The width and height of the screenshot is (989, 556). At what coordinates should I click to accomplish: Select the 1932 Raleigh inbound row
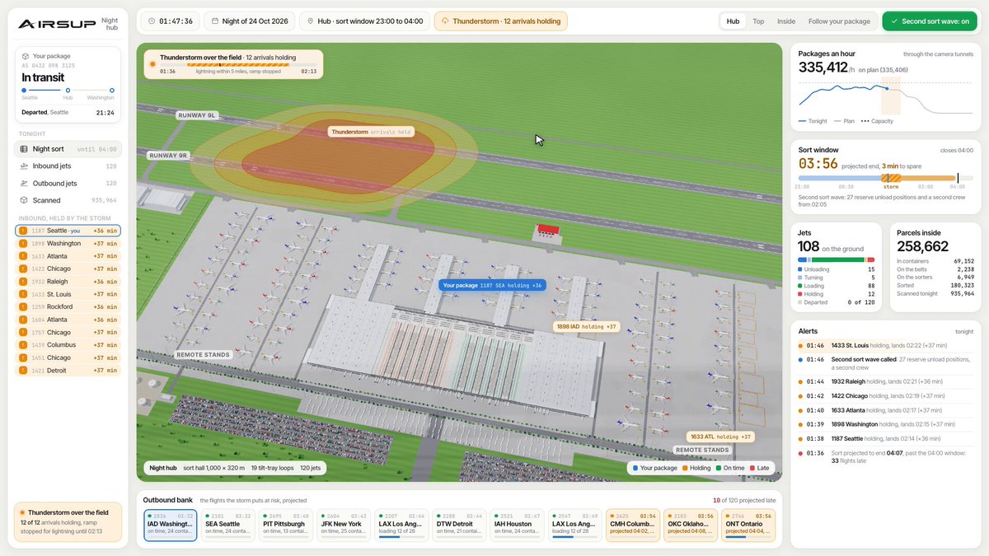tap(68, 282)
